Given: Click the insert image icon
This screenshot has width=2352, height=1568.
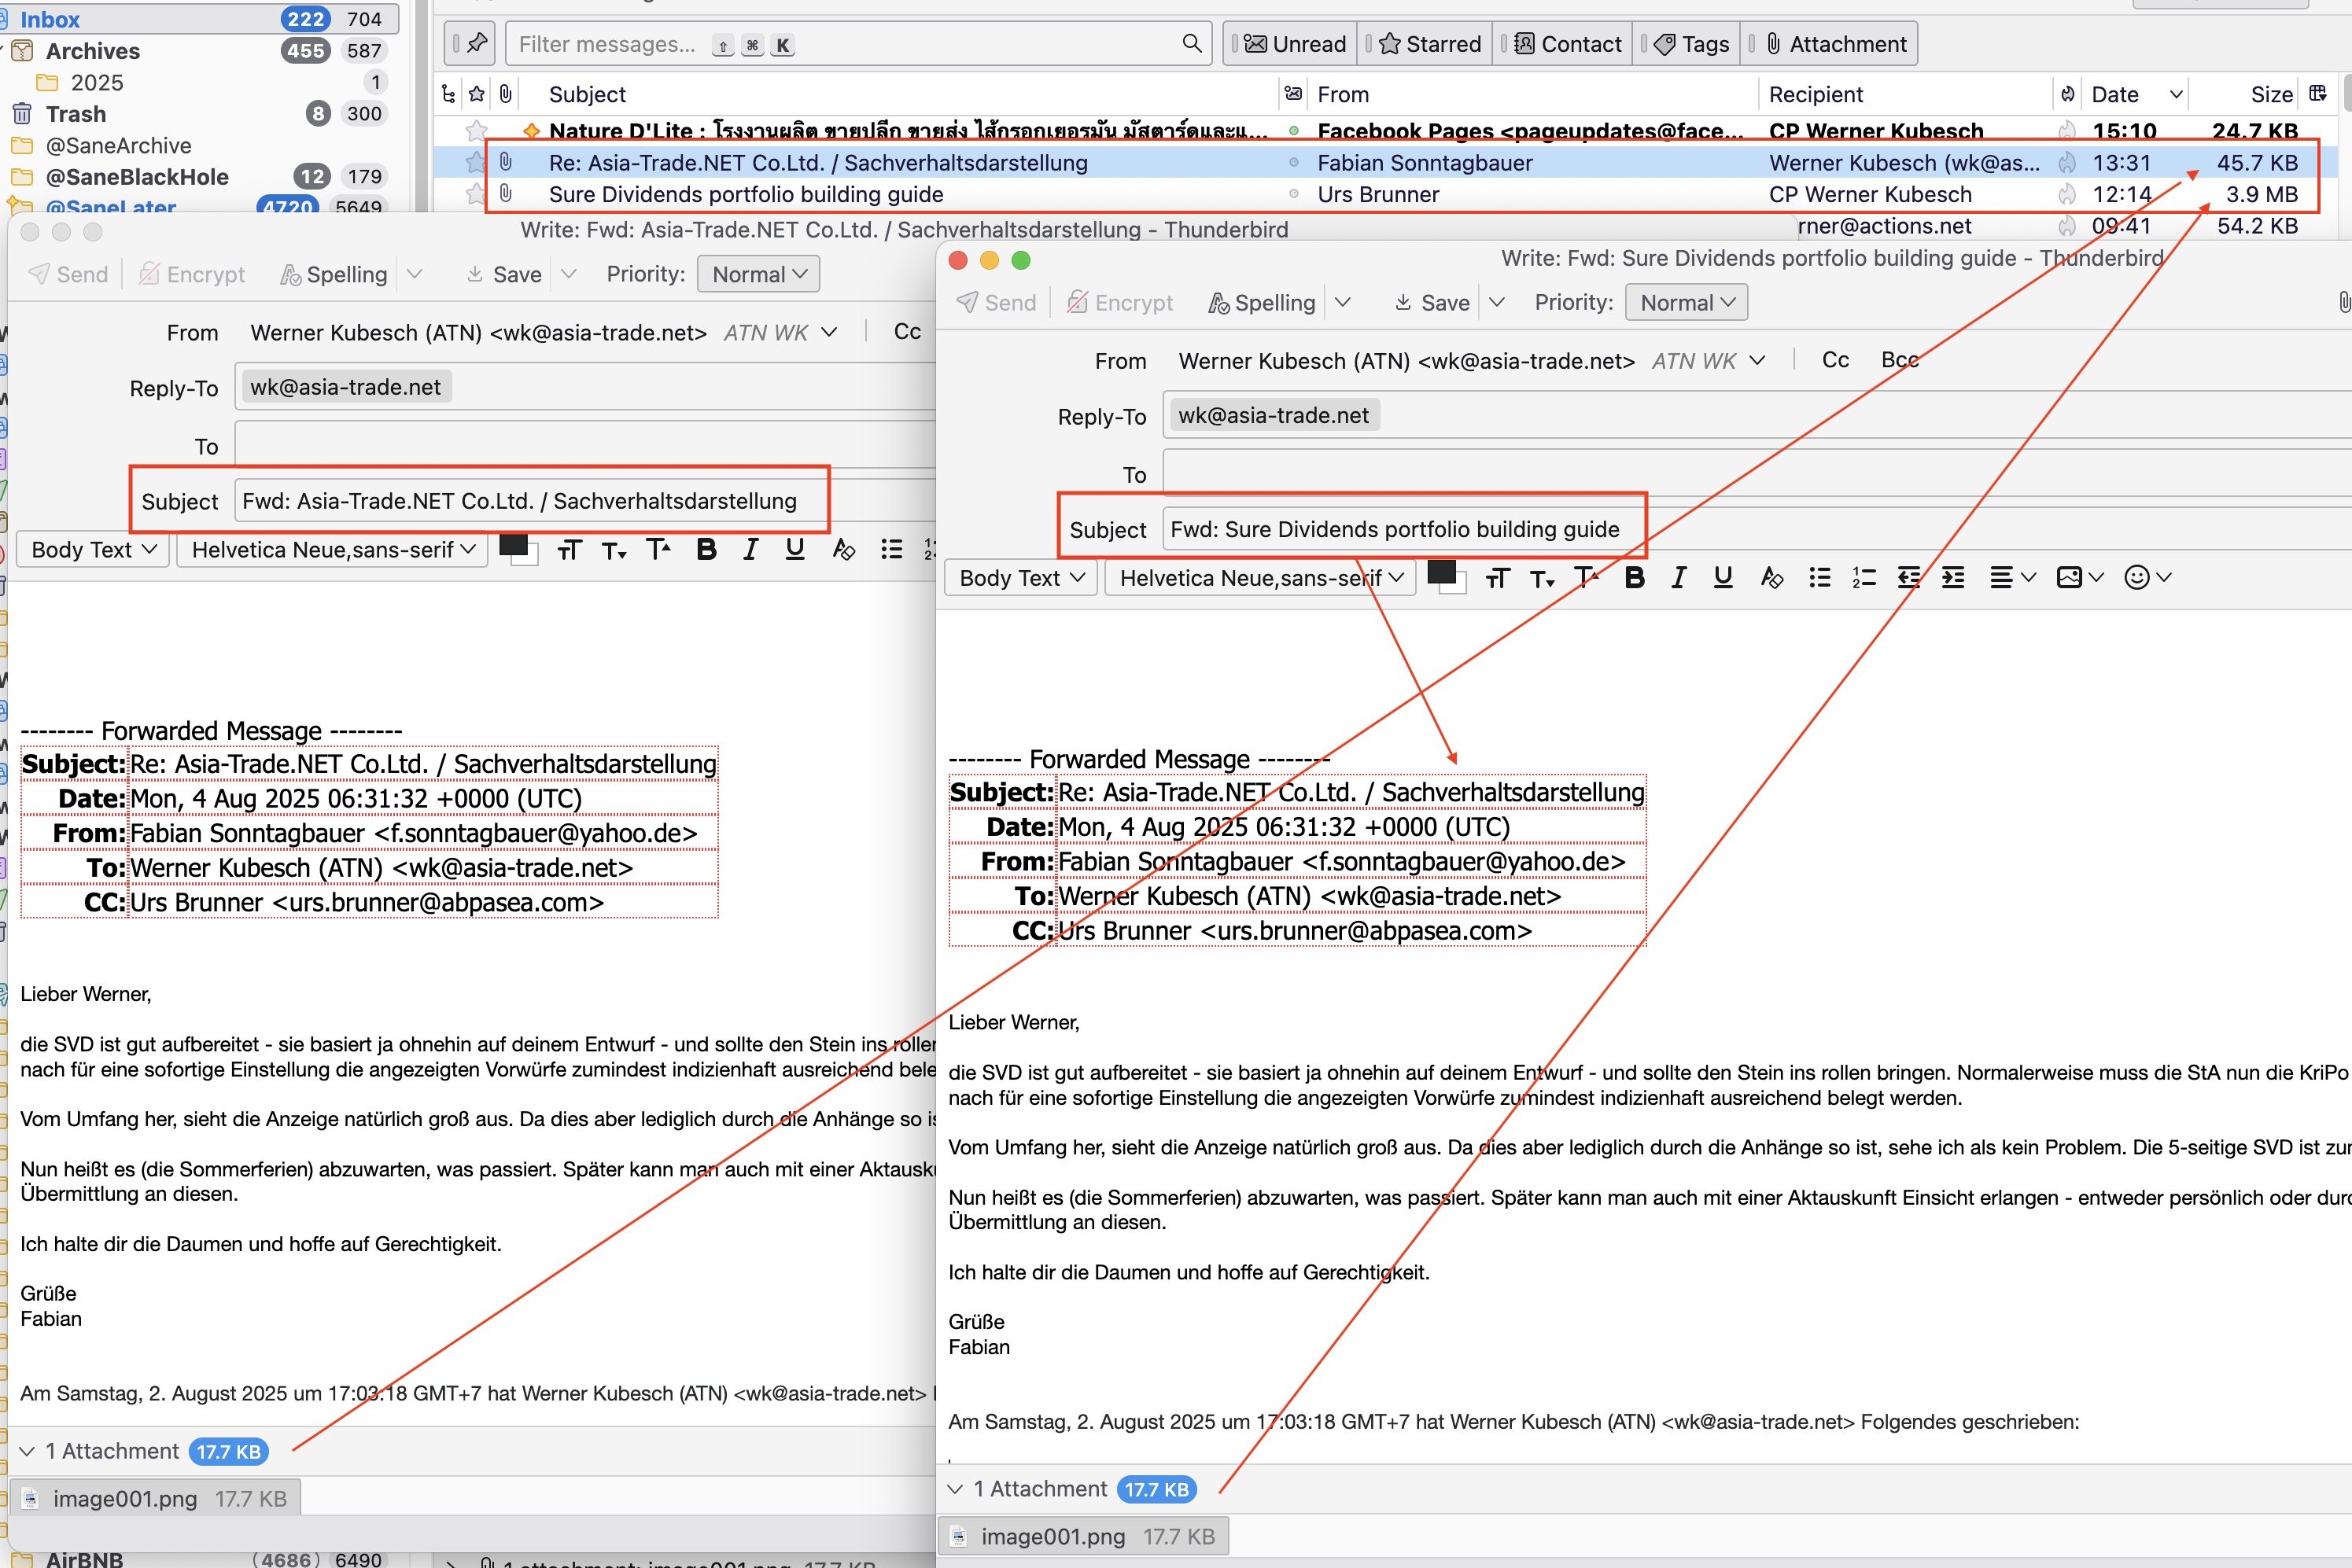Looking at the screenshot, I should (2069, 578).
